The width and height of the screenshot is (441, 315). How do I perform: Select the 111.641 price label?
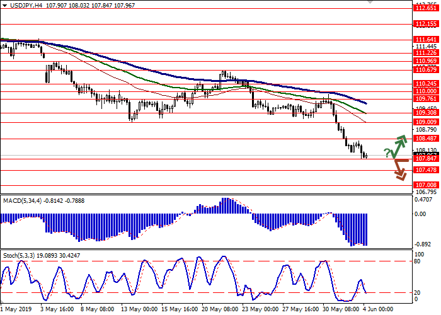pos(425,39)
